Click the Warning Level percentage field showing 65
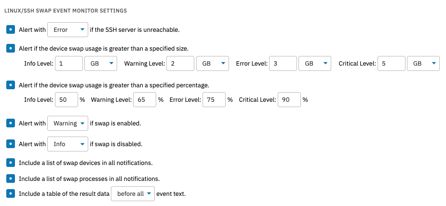This screenshot has height=206, width=446. [x=145, y=99]
